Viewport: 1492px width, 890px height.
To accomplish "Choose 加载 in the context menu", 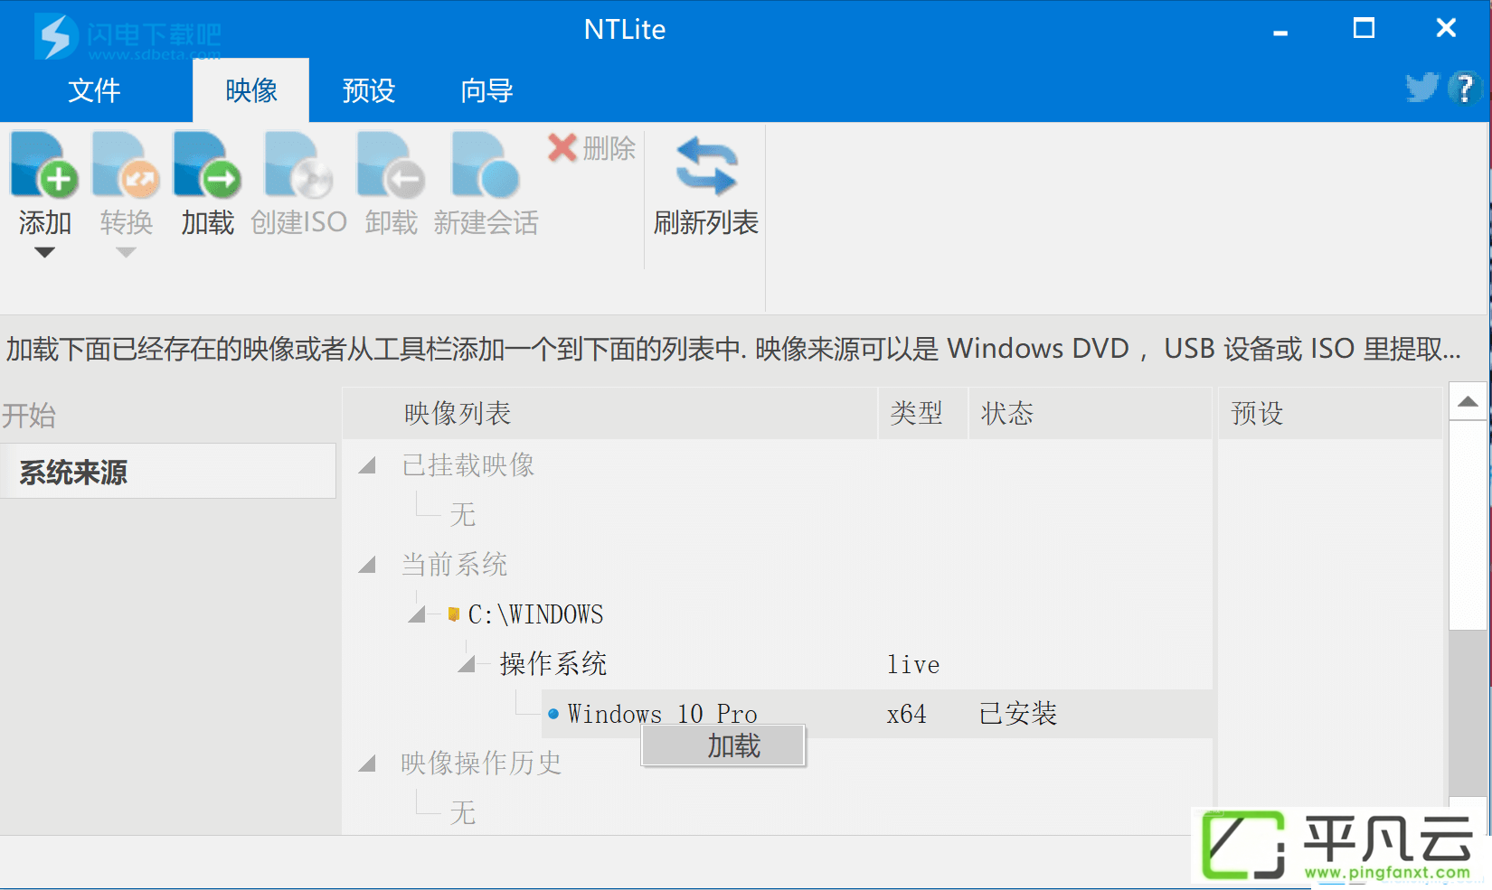I will click(x=723, y=746).
